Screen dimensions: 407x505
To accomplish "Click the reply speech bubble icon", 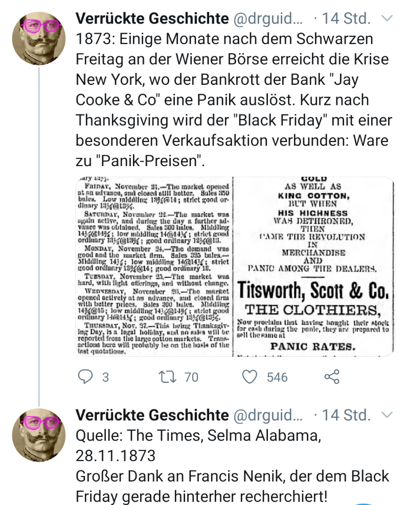I will [x=85, y=377].
